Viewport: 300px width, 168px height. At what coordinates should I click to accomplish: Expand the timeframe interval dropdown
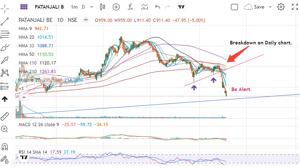[x=92, y=7]
